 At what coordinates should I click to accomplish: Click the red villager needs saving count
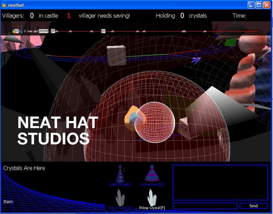click(x=69, y=16)
